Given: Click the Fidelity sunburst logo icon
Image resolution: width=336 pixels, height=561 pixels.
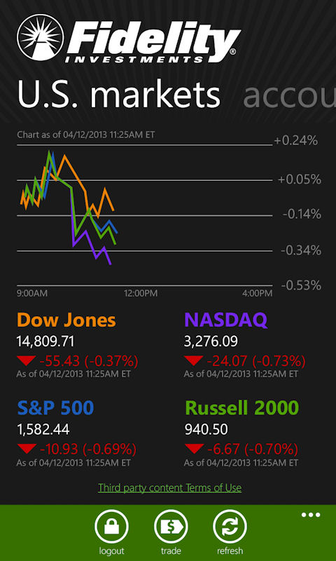Looking at the screenshot, I should 41,39.
